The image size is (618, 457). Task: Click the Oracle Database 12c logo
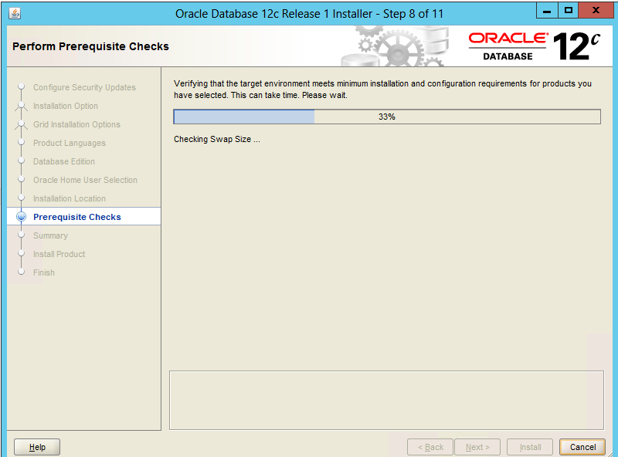point(533,46)
